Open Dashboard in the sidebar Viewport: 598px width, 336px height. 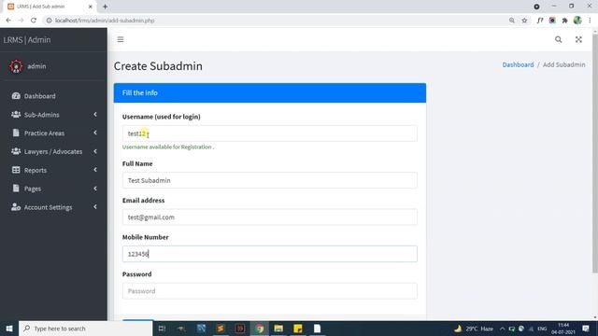coord(53,96)
